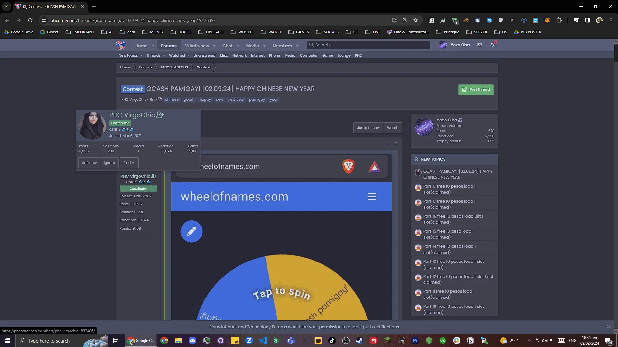Open the GAMES bookmark folder
This screenshot has height=347, width=618.
tap(299, 32)
